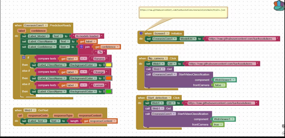Open the get responseContent variable dropdown
Screen dimensions: 285x138
[102, 121]
